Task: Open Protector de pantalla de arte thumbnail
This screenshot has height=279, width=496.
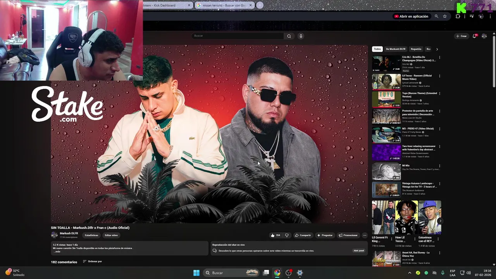Action: point(386,117)
